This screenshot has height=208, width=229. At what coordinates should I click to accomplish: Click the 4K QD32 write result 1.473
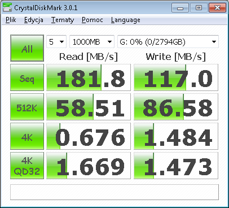pyautogui.click(x=176, y=166)
